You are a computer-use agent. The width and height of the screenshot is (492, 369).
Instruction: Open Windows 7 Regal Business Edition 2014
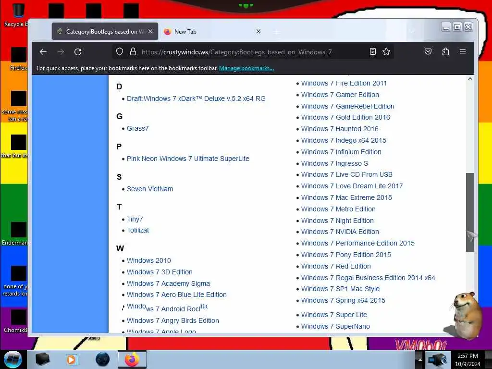click(368, 278)
